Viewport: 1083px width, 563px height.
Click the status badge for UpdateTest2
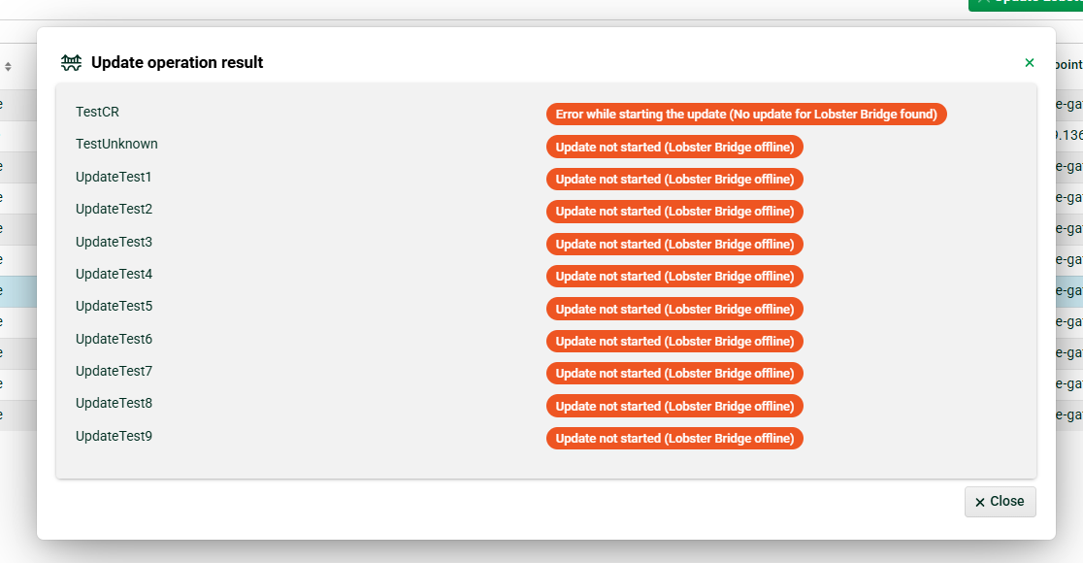pyautogui.click(x=674, y=212)
